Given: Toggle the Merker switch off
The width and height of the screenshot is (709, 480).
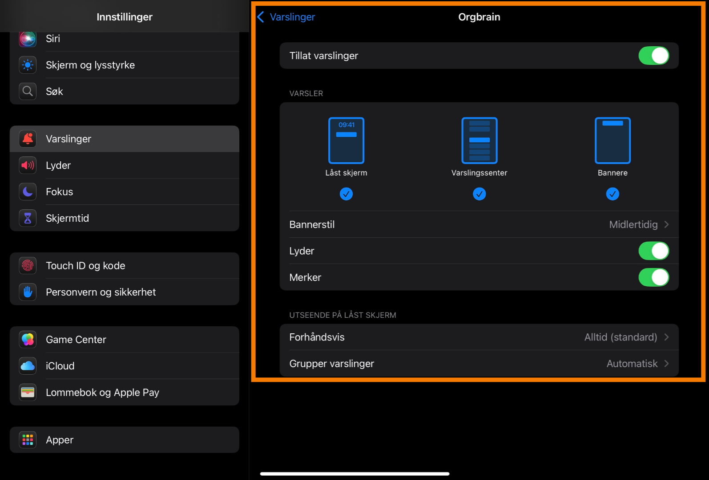Looking at the screenshot, I should [x=653, y=277].
